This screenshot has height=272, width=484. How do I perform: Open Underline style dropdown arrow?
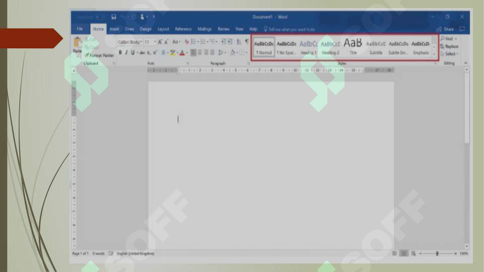(137, 53)
